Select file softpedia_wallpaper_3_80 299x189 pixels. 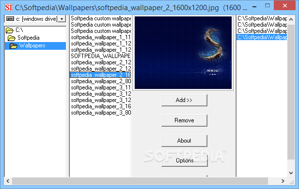(101, 113)
